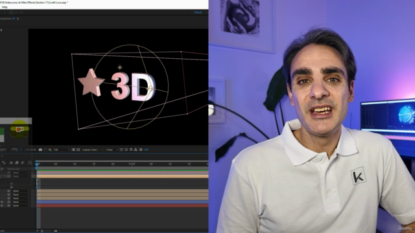Click the Parent & Link column header
This screenshot has height=233, width=415.
[x=13, y=169]
